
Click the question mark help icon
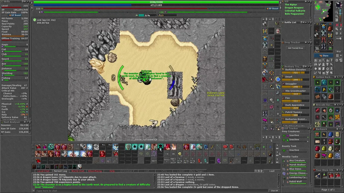coord(331,60)
